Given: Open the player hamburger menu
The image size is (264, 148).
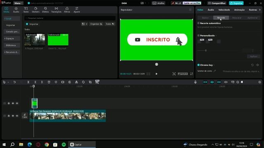Looking at the screenshot, I should point(190,10).
